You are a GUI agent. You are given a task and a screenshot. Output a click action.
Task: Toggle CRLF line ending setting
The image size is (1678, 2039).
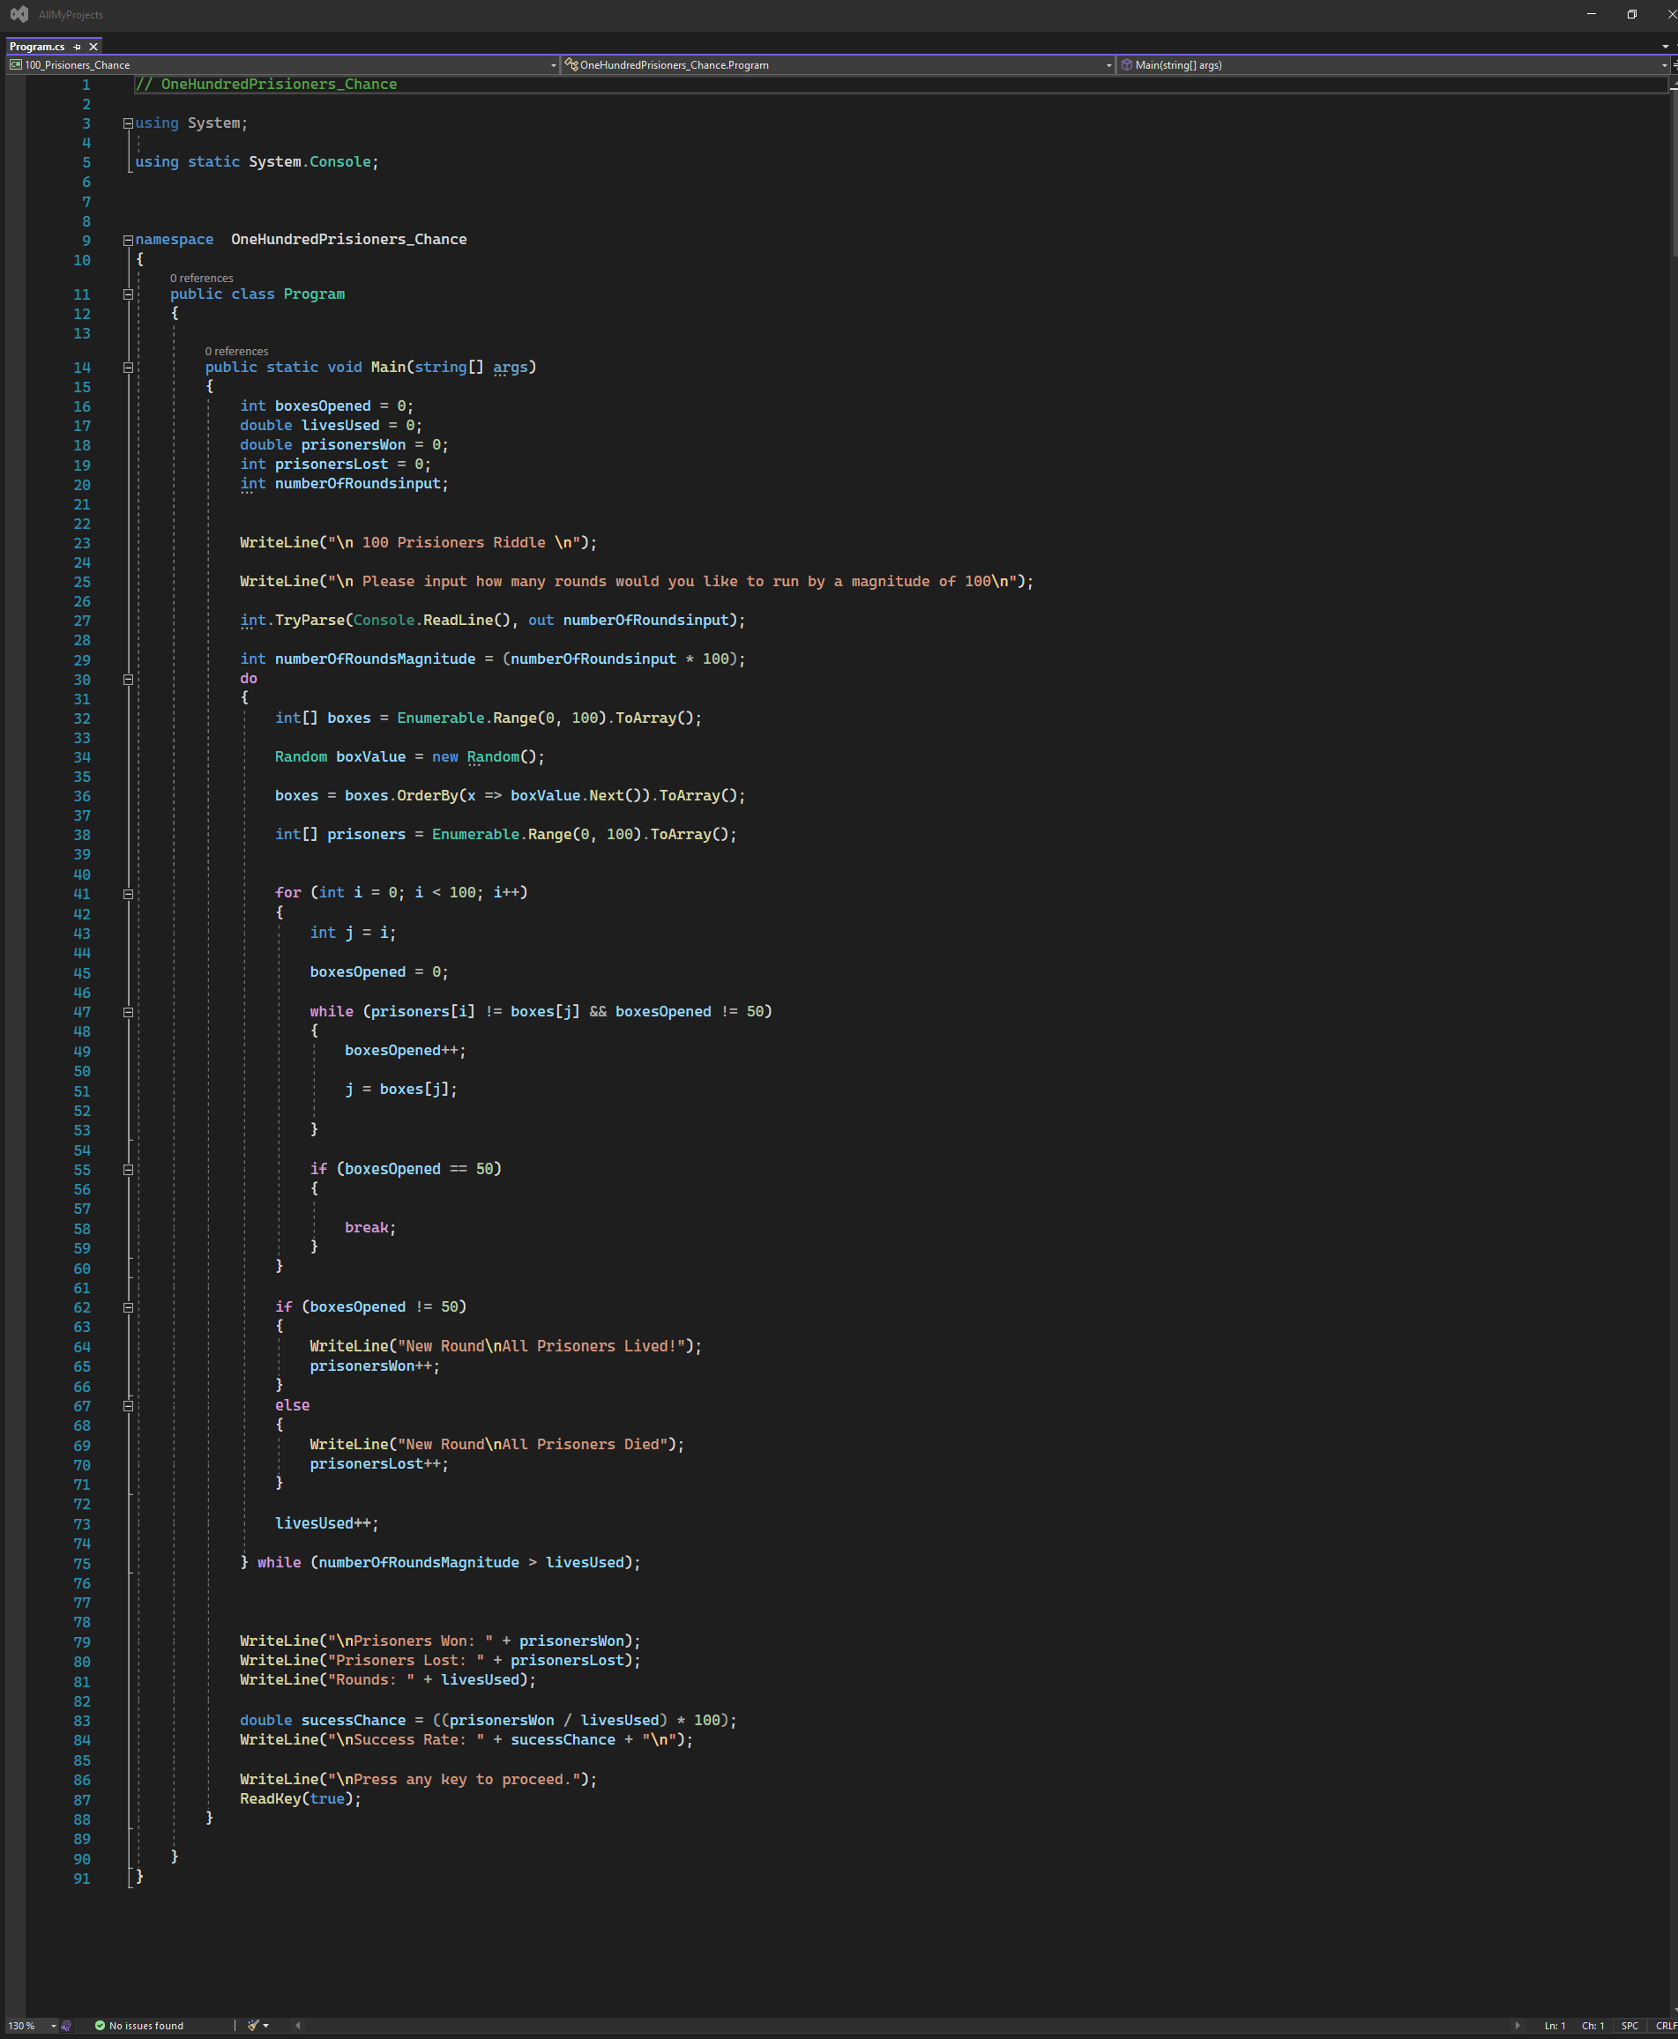(1666, 2026)
